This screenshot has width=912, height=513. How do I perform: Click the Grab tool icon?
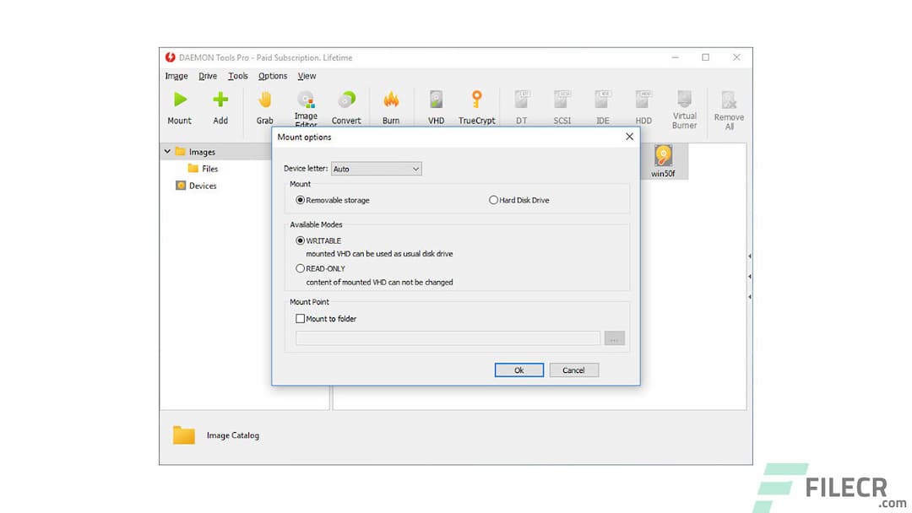point(264,105)
